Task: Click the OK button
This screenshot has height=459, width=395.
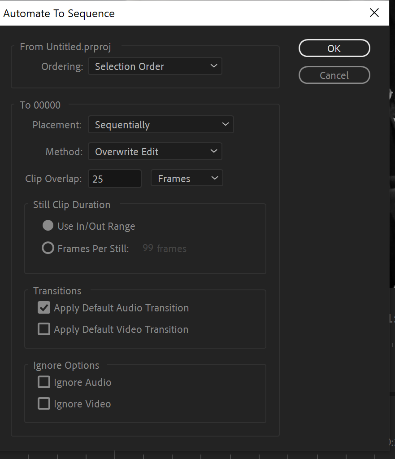Action: [334, 48]
